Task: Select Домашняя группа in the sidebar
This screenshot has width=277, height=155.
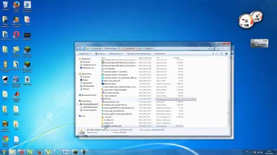Action: tap(87, 95)
